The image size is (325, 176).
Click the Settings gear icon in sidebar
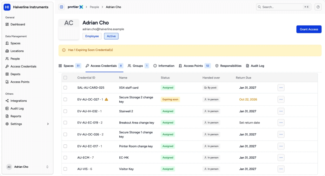(x=7, y=124)
